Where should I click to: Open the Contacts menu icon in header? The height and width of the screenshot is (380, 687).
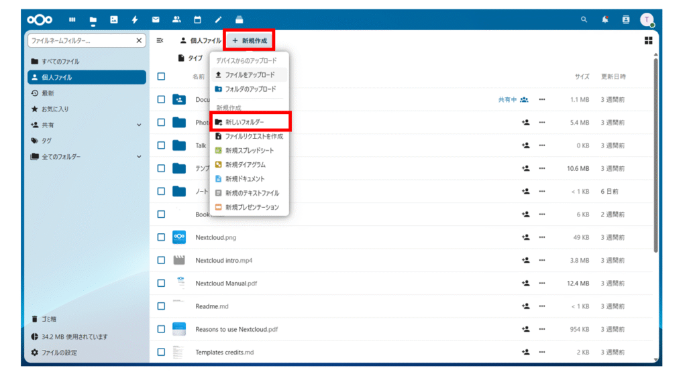coord(626,20)
